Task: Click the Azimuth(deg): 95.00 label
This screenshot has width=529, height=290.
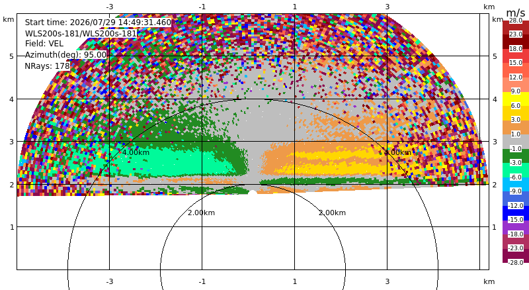Action: point(65,55)
